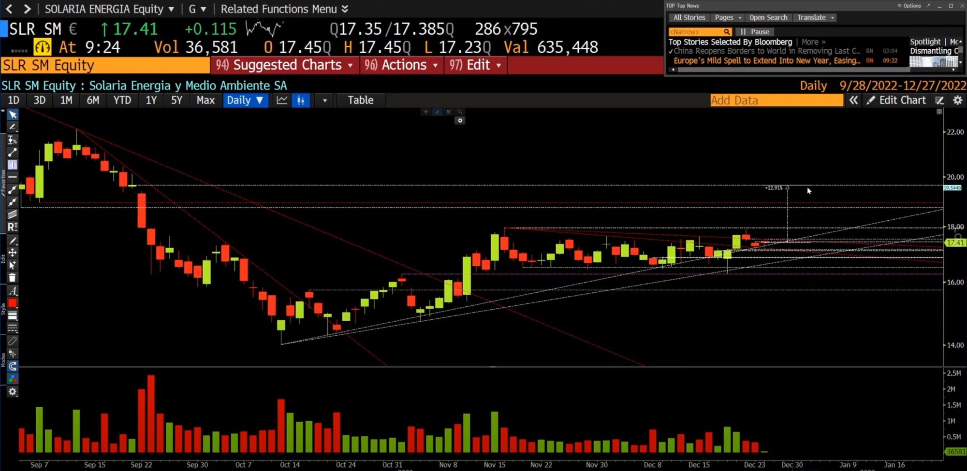Open the Translate dropdown in Top News
967x471 pixels.
(x=816, y=17)
